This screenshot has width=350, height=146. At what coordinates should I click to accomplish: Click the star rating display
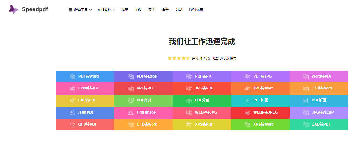click(179, 58)
